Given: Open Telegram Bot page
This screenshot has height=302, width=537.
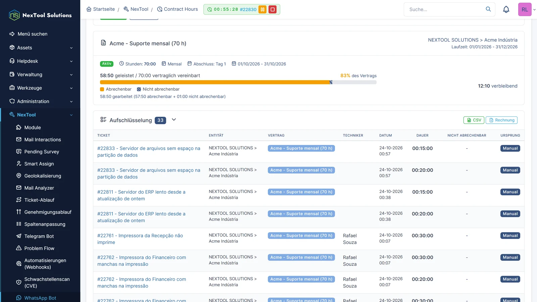Looking at the screenshot, I should tap(39, 236).
